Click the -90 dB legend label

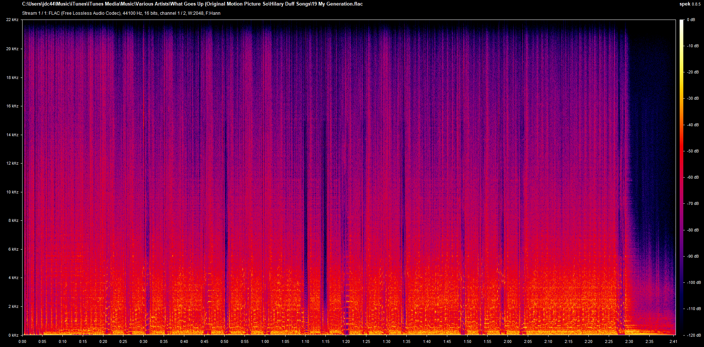(693, 256)
